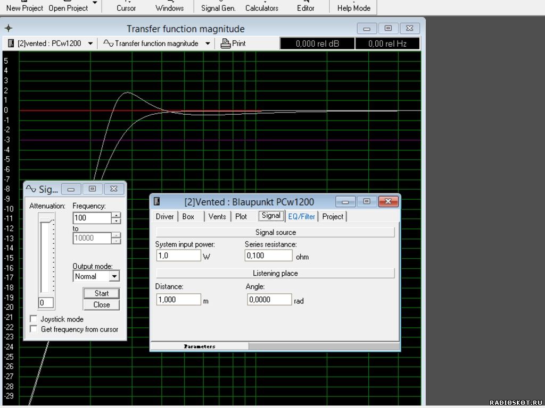This screenshot has height=408, width=545.
Task: Switch to the Box tab
Action: pos(188,217)
